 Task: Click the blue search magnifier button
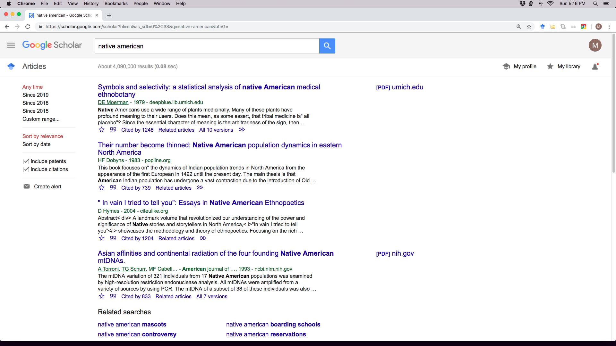point(327,46)
